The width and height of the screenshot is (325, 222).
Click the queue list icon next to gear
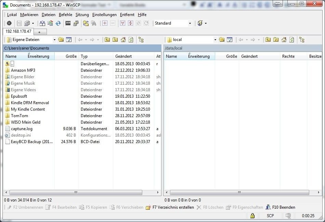click(x=19, y=23)
